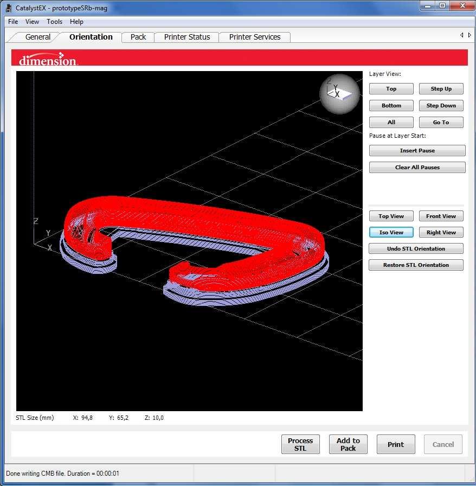Click the Print button
476x486 pixels.
coord(396,444)
